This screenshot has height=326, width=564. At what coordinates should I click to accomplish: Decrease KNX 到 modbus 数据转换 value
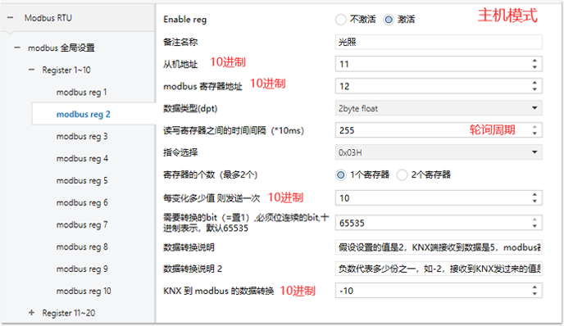point(534,294)
